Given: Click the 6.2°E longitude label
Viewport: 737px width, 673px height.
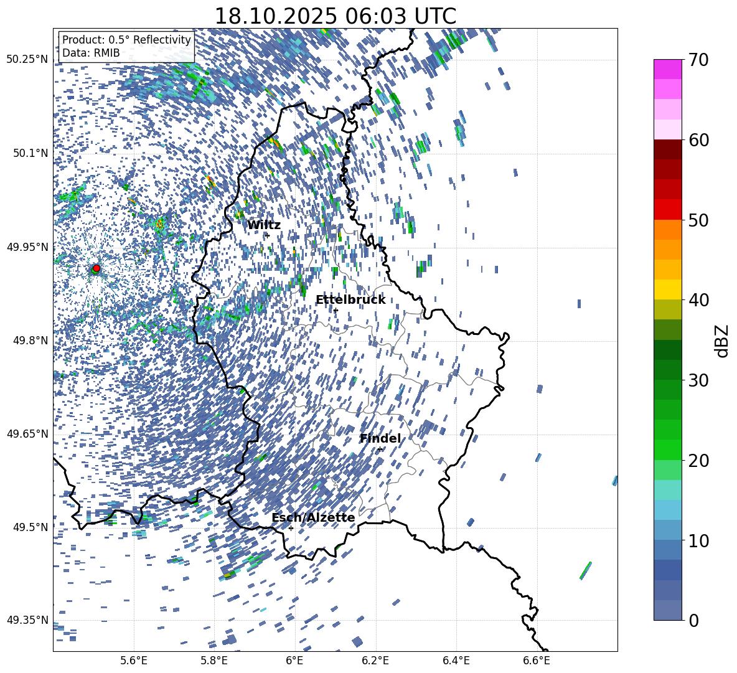Looking at the screenshot, I should 375,661.
